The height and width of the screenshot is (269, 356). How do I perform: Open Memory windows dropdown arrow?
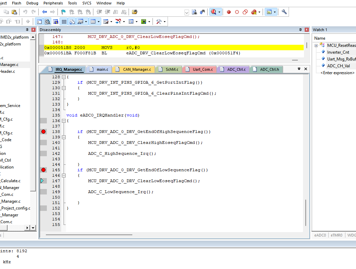[x=98, y=22]
